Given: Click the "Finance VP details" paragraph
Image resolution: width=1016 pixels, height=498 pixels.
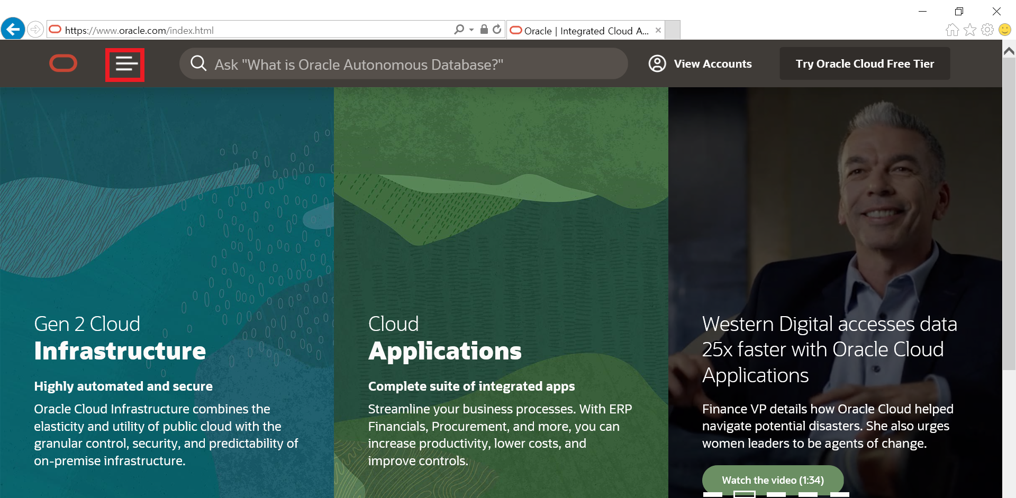Looking at the screenshot, I should [x=828, y=426].
